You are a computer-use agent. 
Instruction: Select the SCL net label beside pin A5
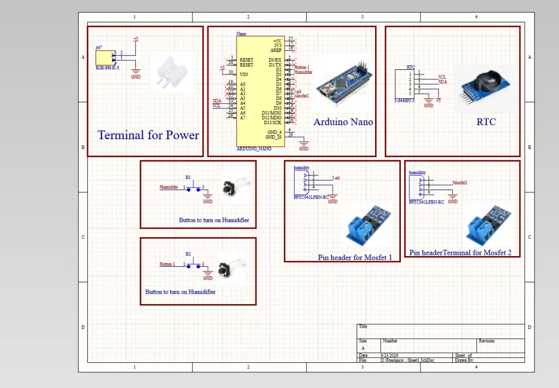click(216, 106)
